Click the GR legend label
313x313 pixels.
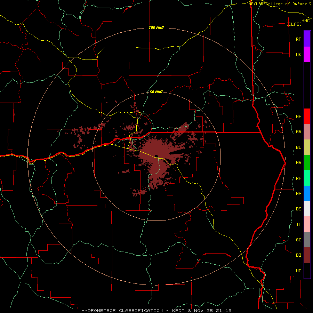[x=298, y=132]
